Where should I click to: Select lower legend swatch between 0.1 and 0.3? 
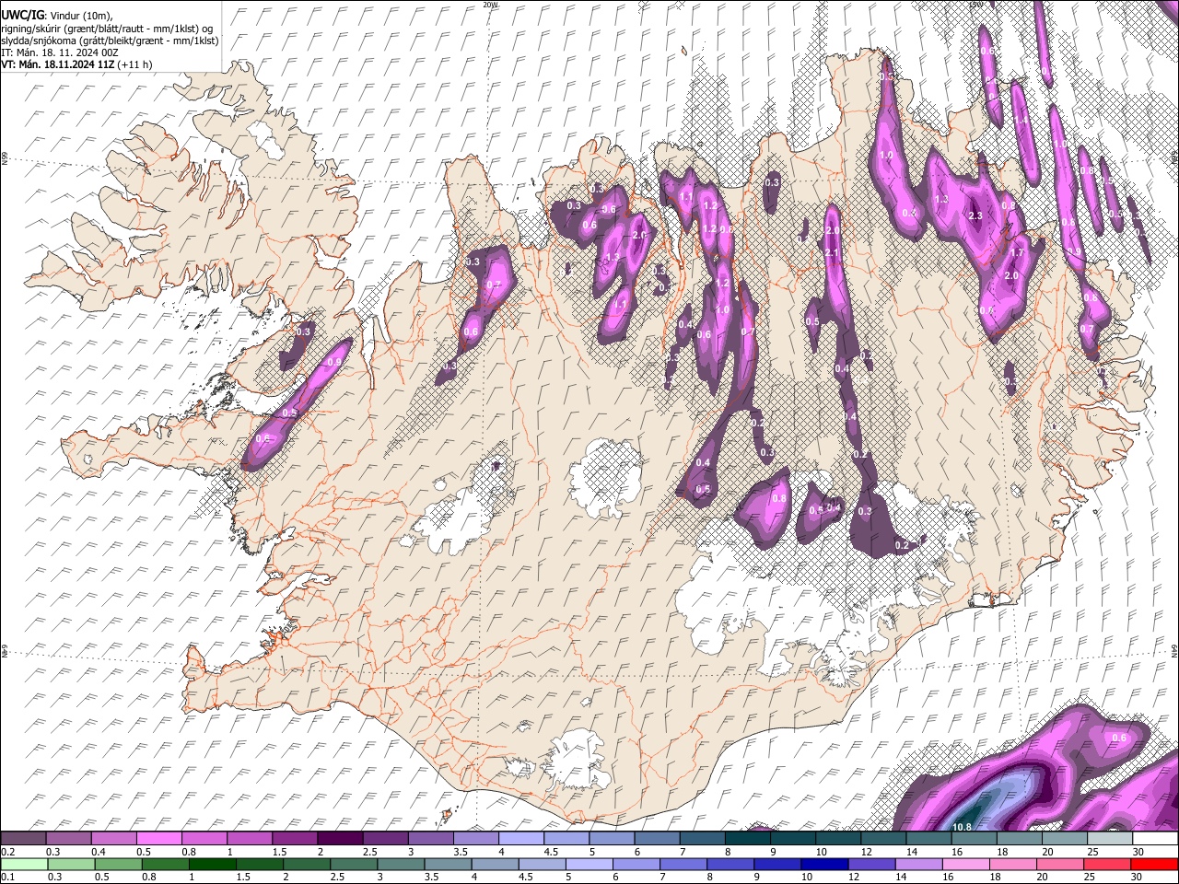(x=25, y=865)
